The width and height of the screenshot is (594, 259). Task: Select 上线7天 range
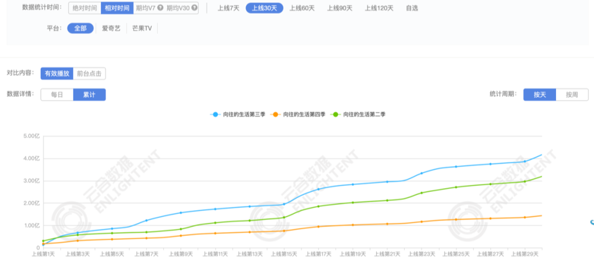(x=228, y=8)
